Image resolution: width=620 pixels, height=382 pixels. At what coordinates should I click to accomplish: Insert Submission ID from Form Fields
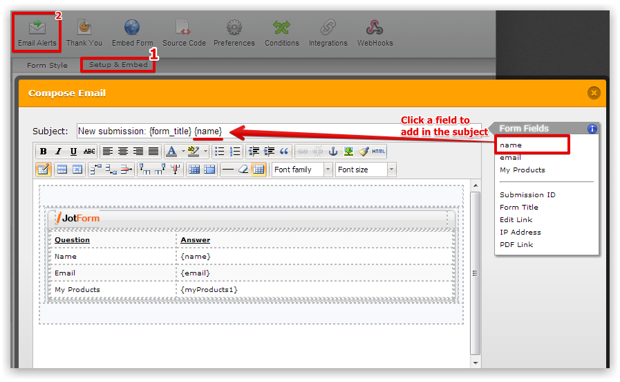coord(527,194)
